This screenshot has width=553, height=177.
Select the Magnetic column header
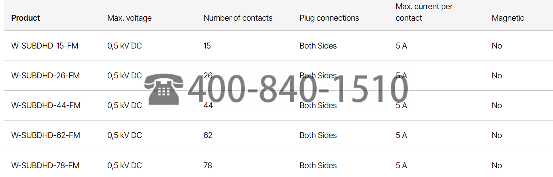(508, 18)
